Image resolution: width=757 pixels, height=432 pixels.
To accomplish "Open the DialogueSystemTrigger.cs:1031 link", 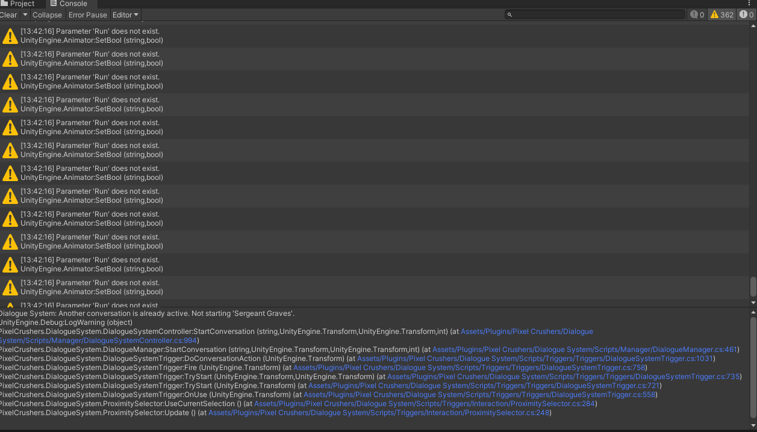I will [x=535, y=359].
